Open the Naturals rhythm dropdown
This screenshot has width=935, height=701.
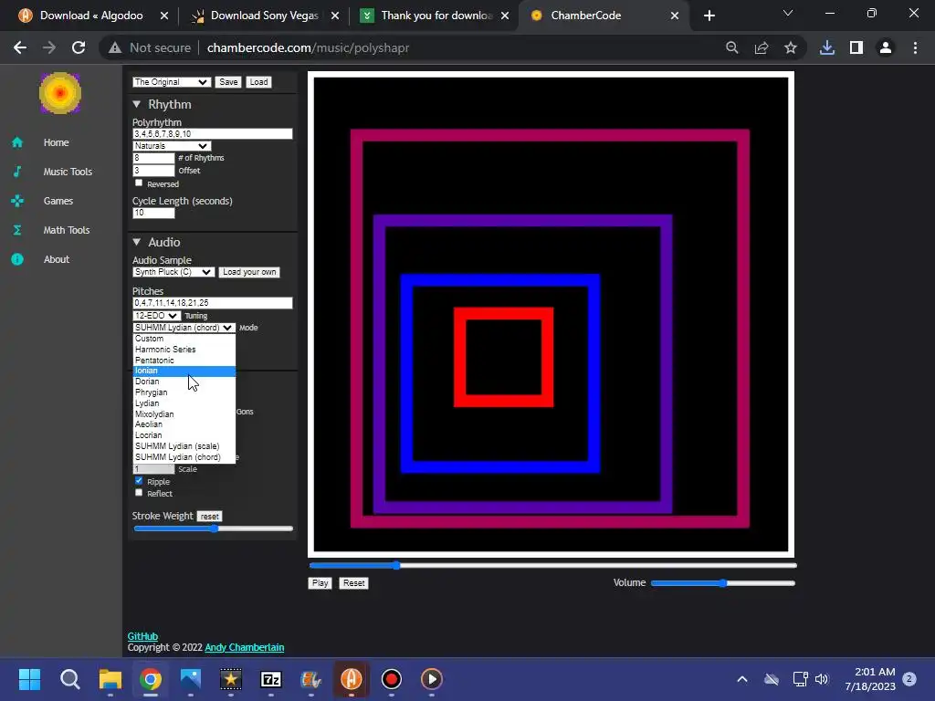pos(172,146)
